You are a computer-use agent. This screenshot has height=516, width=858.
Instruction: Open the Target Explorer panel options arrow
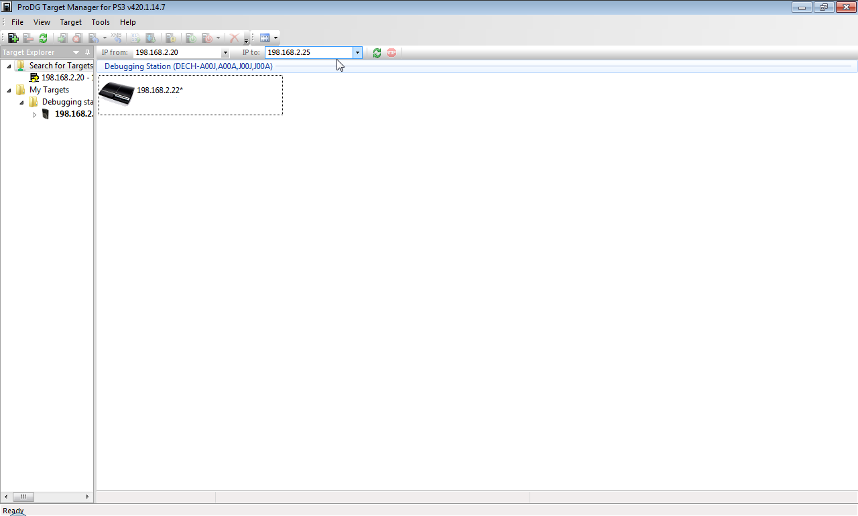point(76,52)
